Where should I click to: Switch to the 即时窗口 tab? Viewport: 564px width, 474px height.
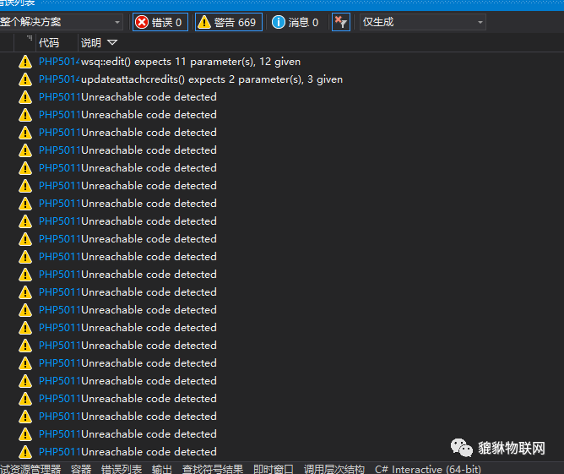click(274, 469)
